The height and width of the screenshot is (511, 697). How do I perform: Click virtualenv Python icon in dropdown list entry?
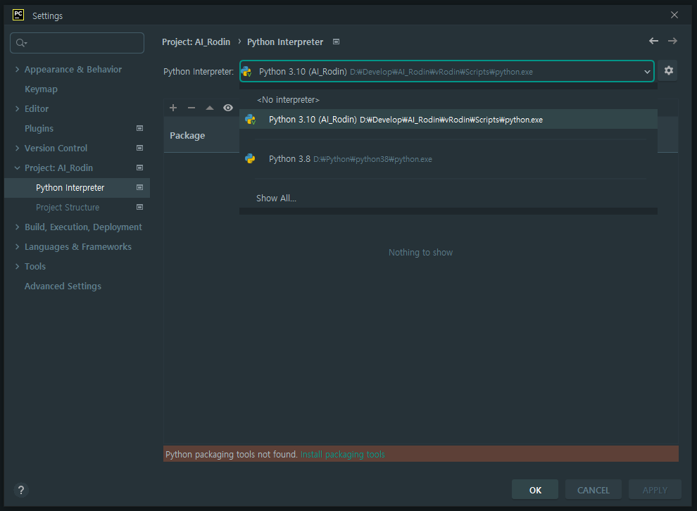point(250,119)
